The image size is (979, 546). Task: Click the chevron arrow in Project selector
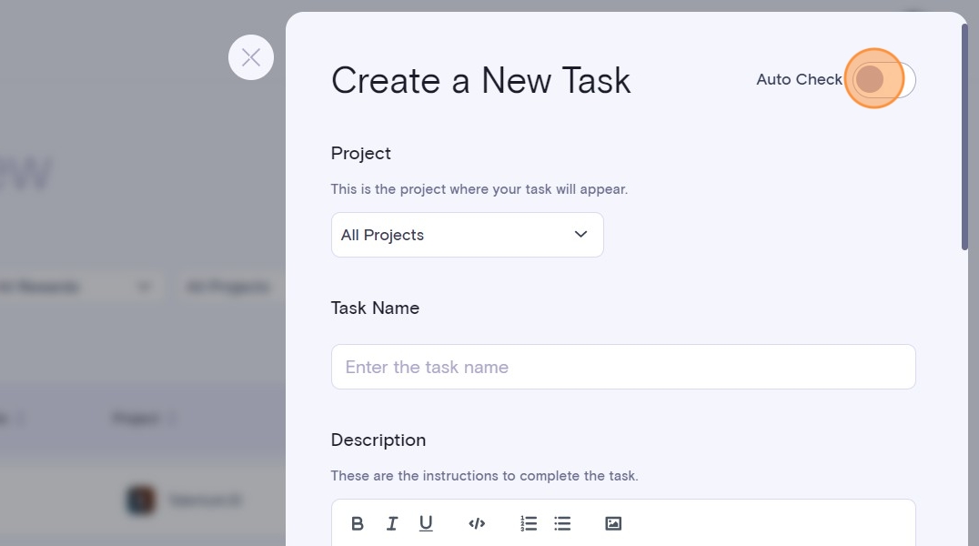[580, 235]
